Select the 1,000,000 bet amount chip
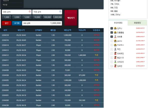Image resolution: width=150 pixels, height=108 pixels. [x=57, y=17]
